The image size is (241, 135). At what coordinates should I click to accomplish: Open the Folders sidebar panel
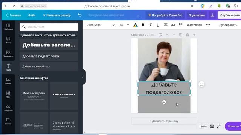click(x=8, y=121)
